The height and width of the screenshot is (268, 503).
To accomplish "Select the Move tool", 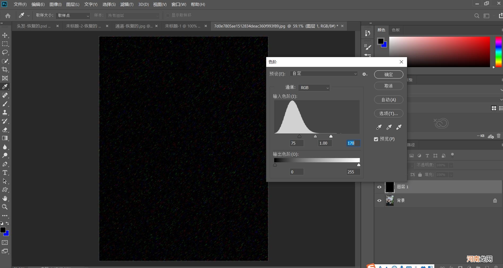I will point(5,35).
